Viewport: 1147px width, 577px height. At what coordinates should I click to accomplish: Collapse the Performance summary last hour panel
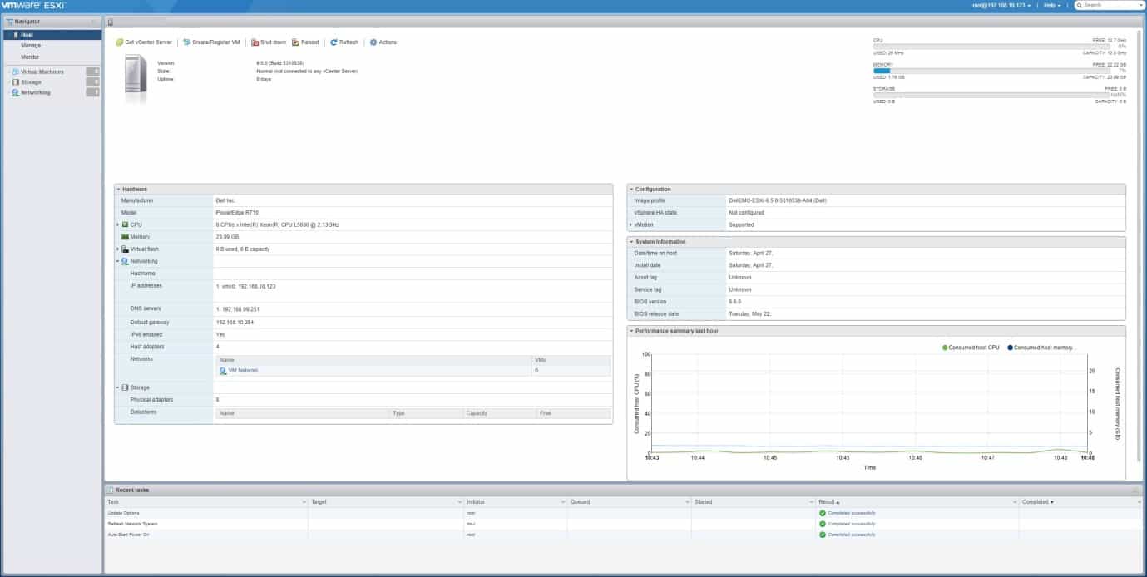pos(631,331)
